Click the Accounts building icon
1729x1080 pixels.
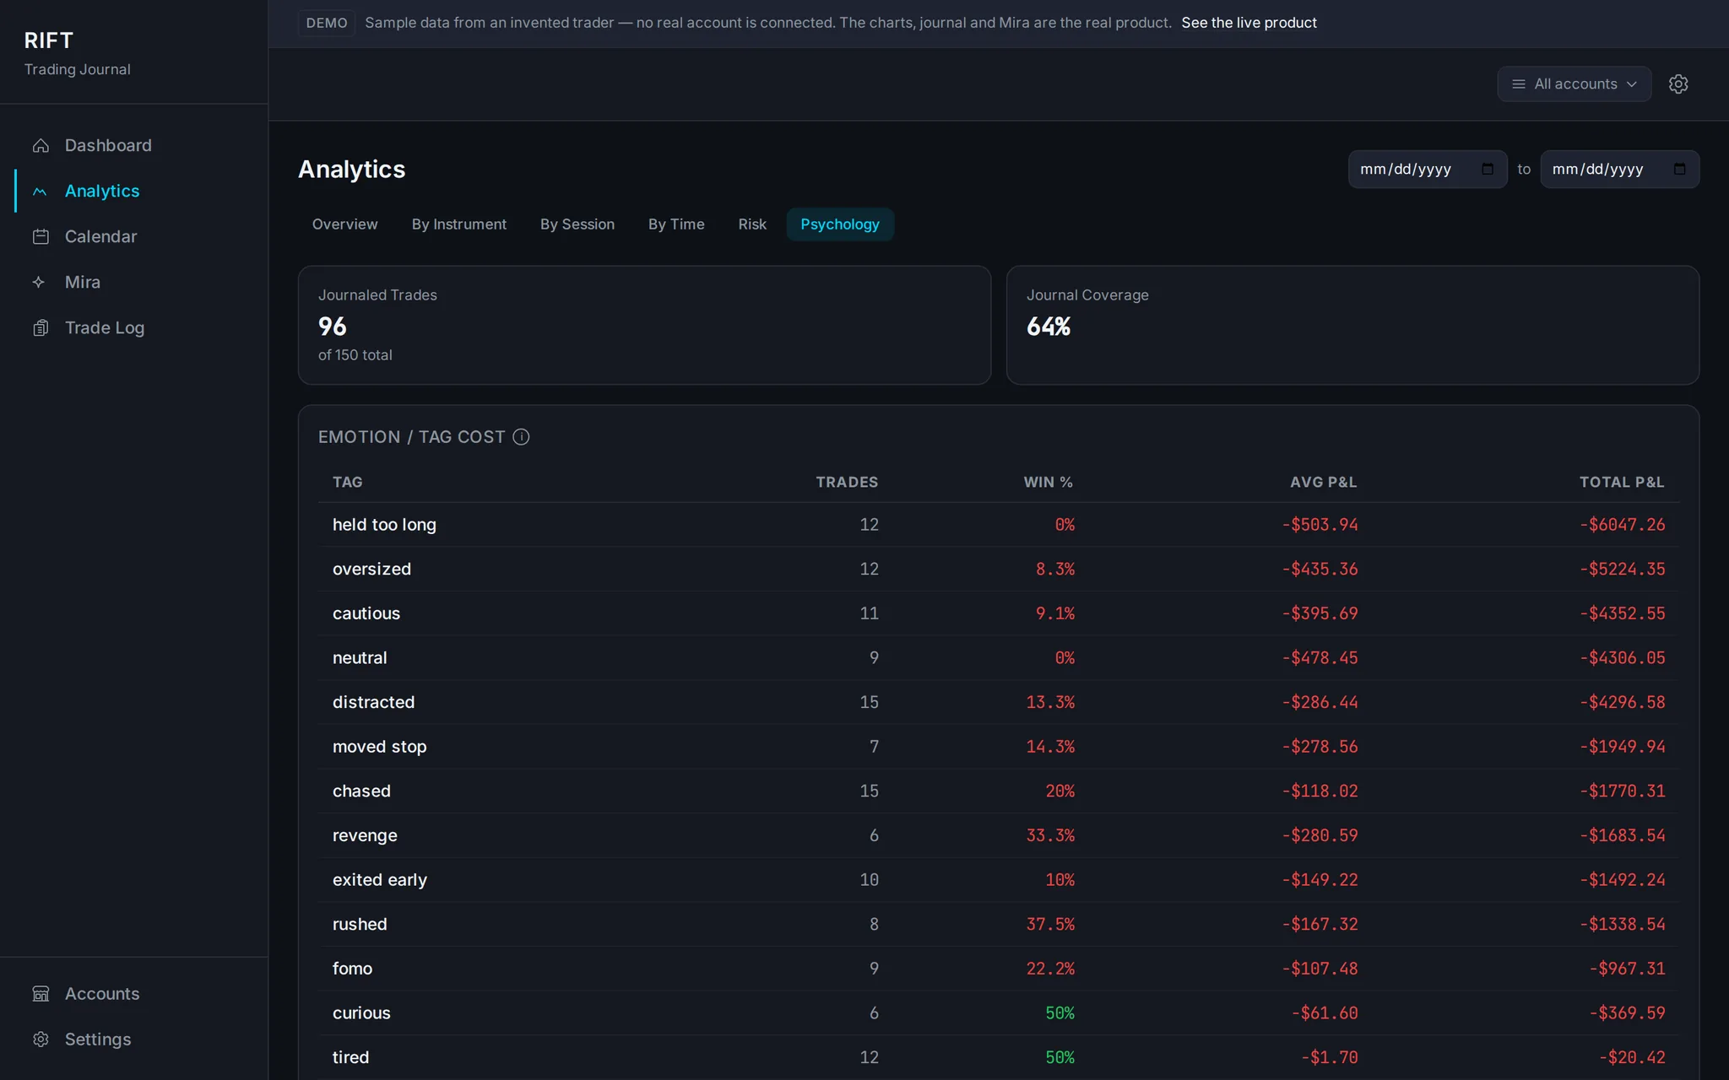point(41,994)
